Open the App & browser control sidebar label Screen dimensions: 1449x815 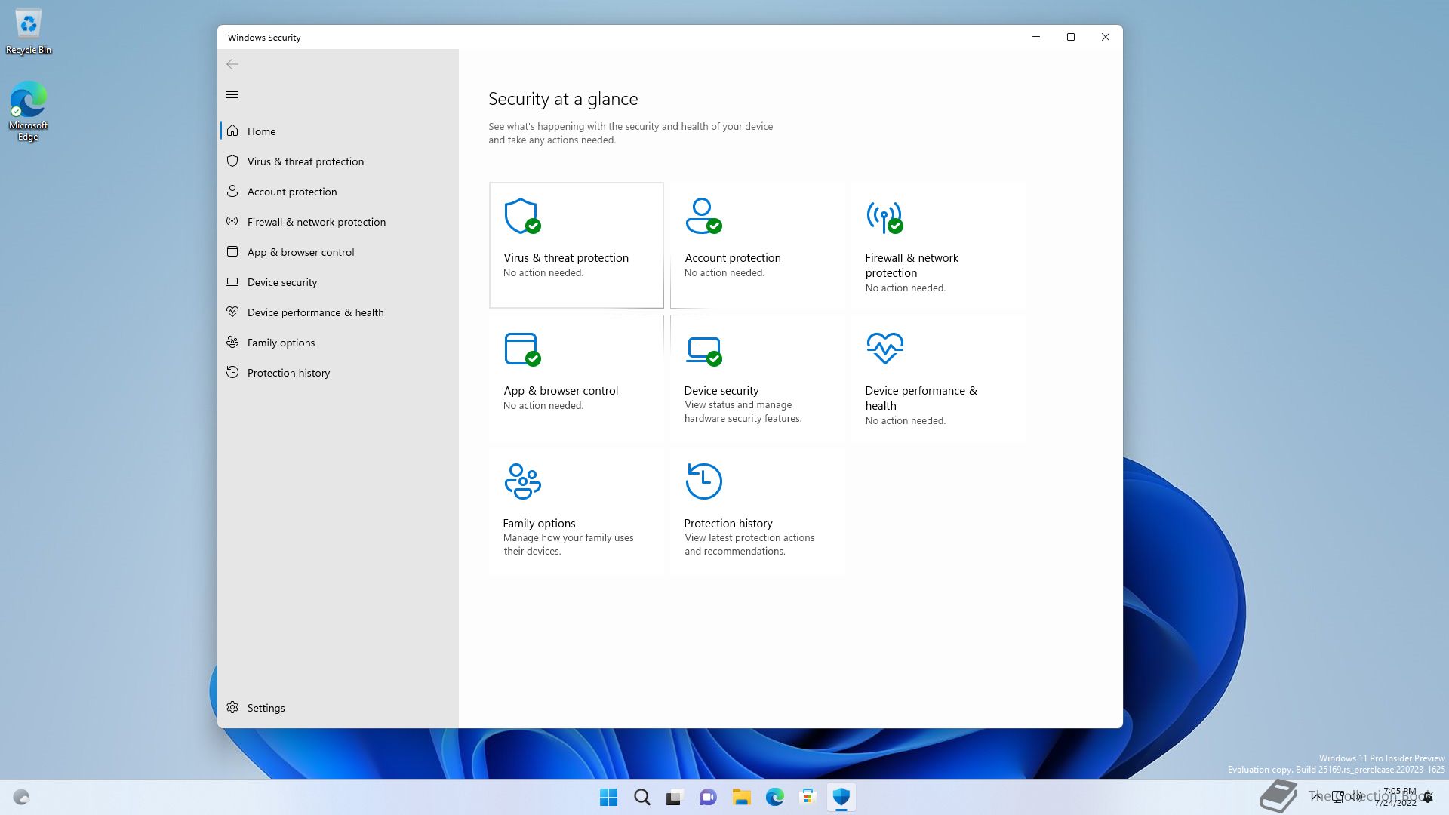(x=300, y=252)
